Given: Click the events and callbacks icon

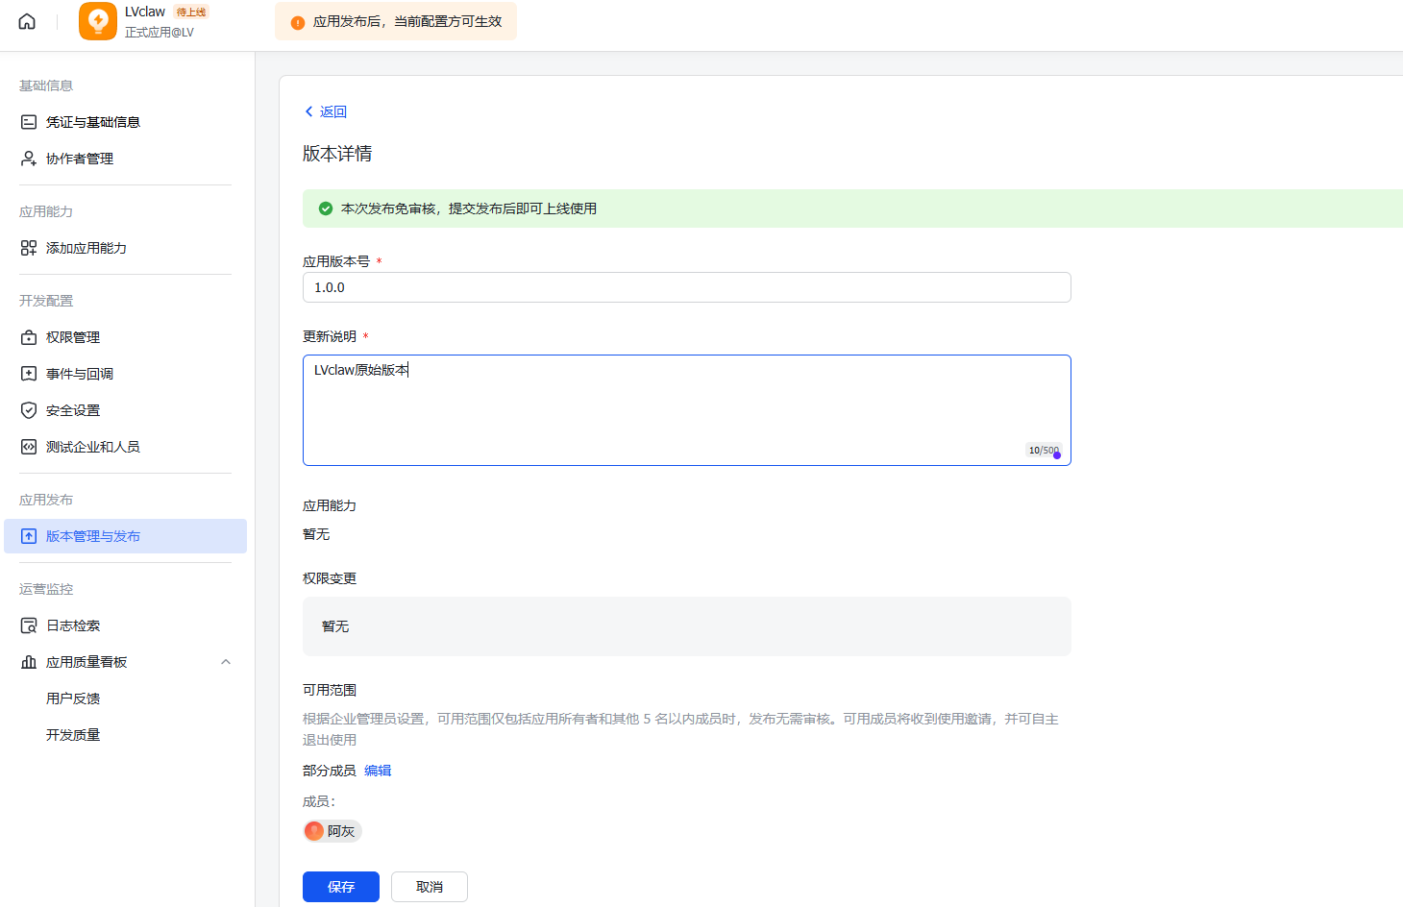Looking at the screenshot, I should tap(29, 374).
